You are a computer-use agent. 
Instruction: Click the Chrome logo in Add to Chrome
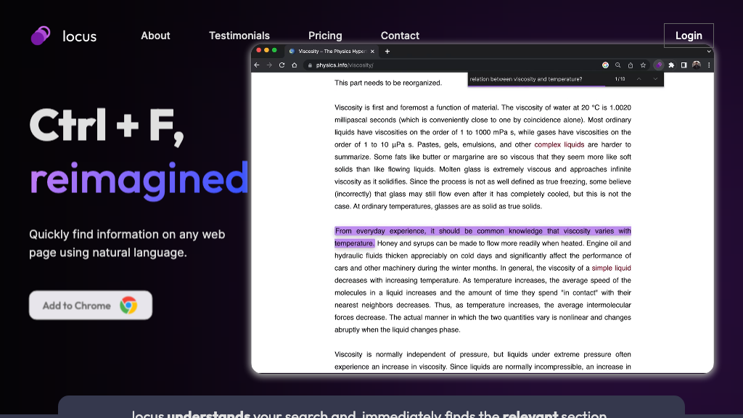tap(128, 306)
